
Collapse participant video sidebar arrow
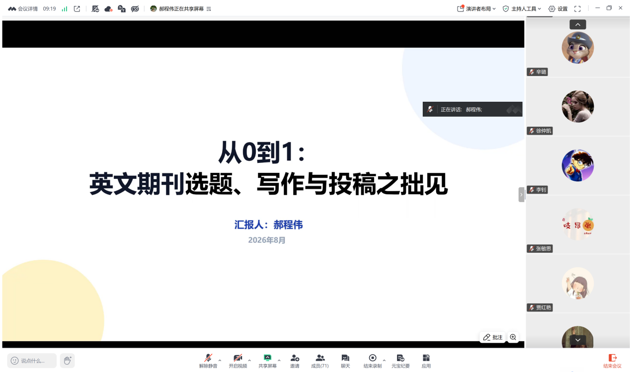pos(521,195)
